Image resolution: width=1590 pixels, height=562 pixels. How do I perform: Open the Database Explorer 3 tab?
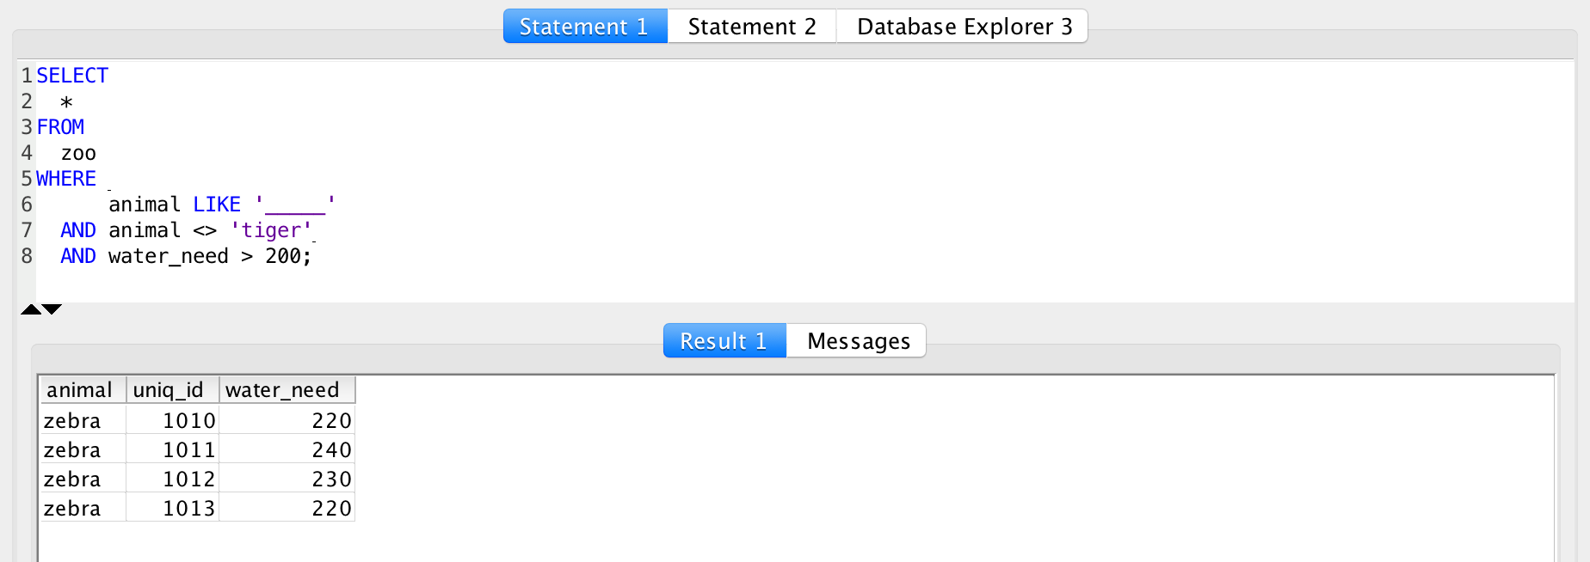pos(961,26)
